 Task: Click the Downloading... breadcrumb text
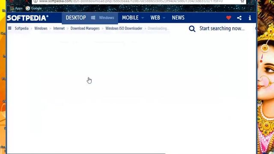coord(158,28)
